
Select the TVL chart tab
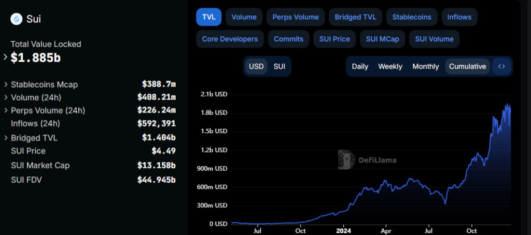pos(208,17)
